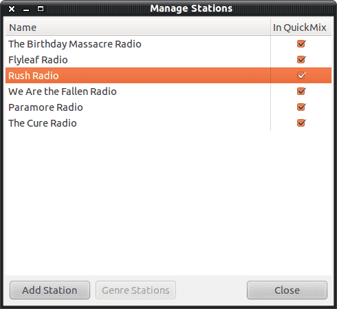This screenshot has width=337, height=309.
Task: Click the window close X icon
Action: point(12,9)
